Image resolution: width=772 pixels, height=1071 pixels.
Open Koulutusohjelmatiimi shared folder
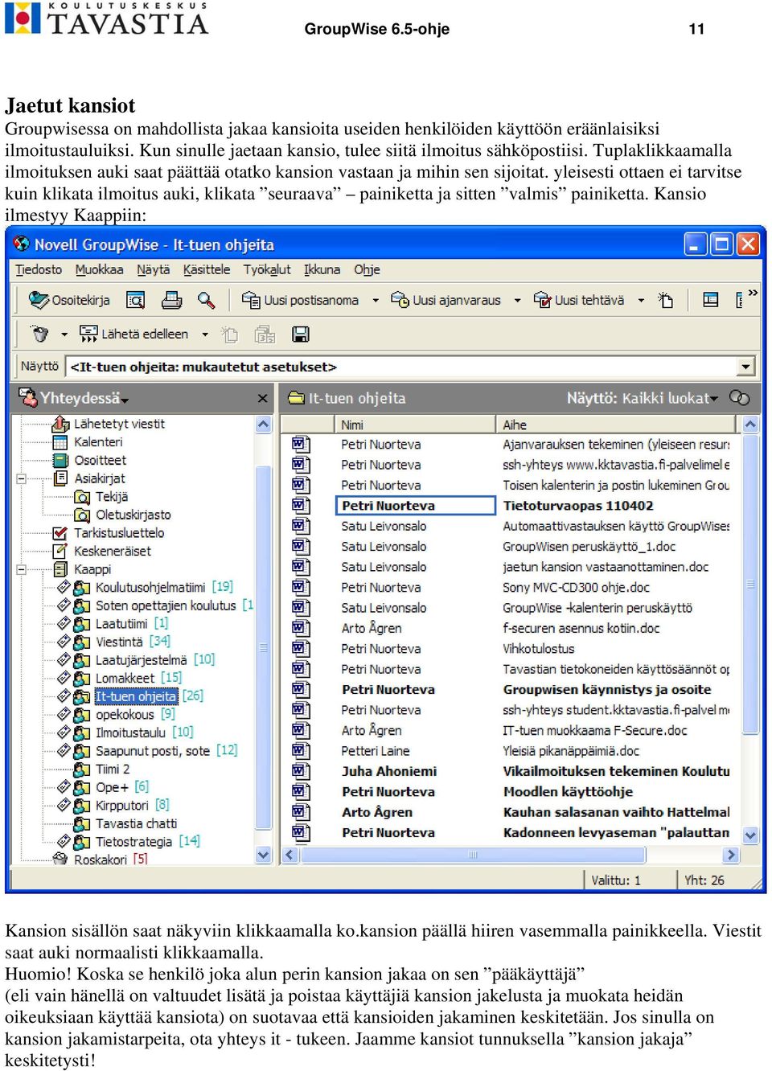pos(150,587)
